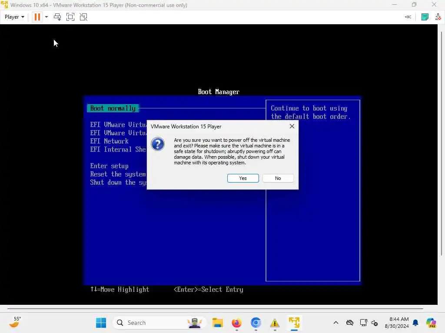This screenshot has height=333, width=445.
Task: Click the Move Highlight hint text
Action: click(120, 289)
